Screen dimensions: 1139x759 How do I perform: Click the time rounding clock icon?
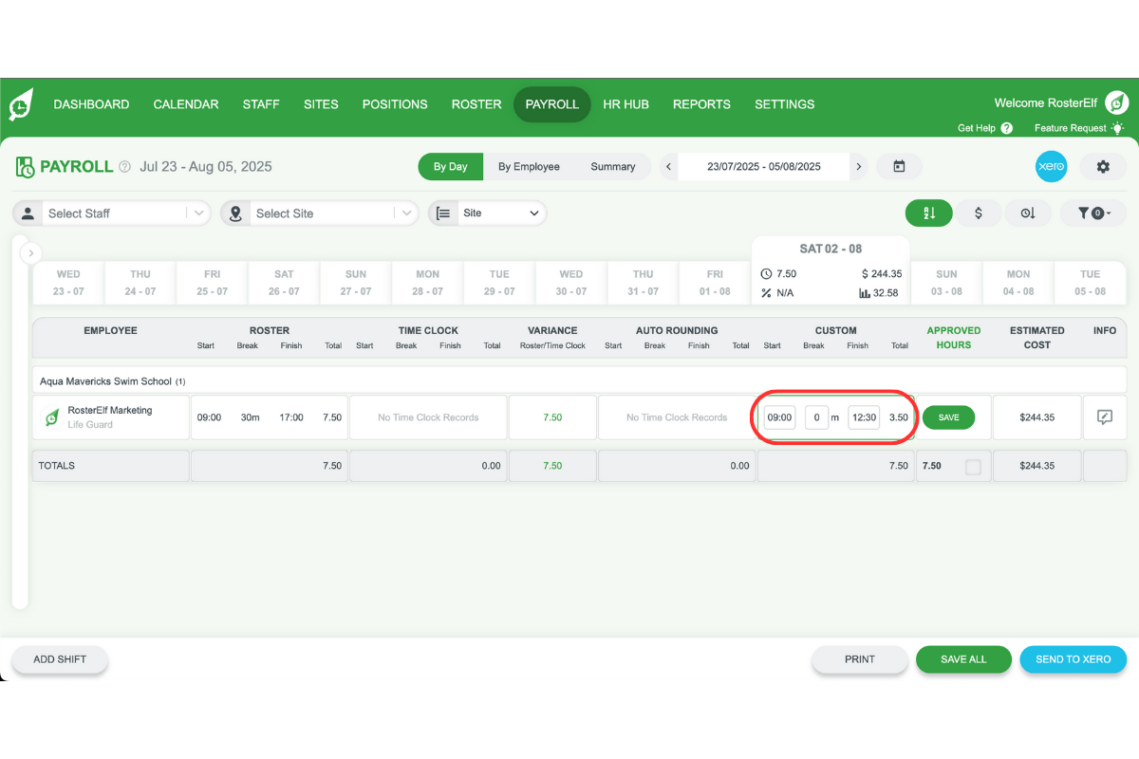pos(1028,213)
